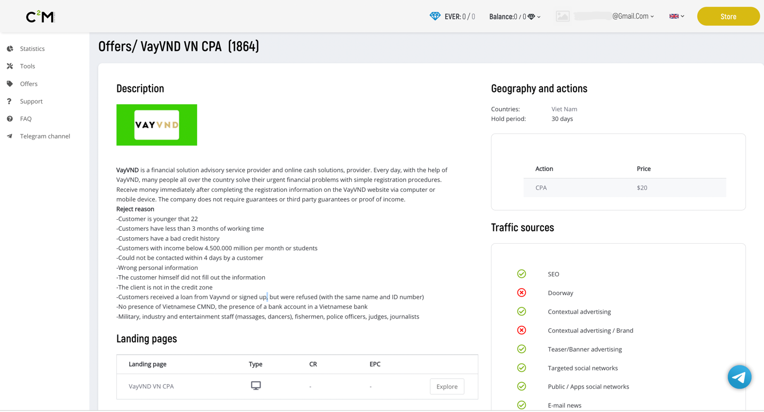Open Statistics in the sidebar

(32, 49)
